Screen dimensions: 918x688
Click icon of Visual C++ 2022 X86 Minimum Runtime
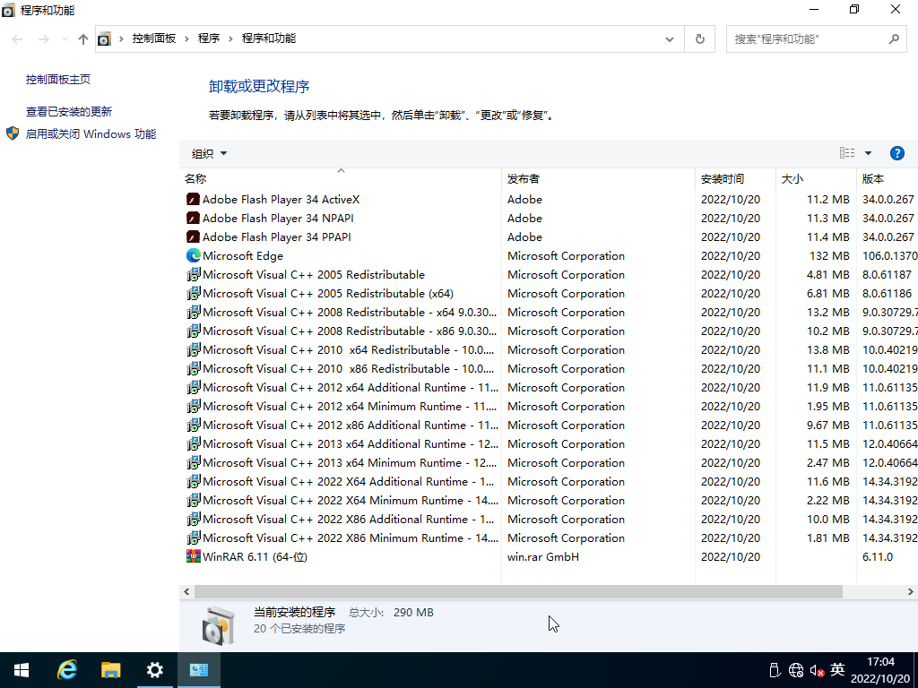click(194, 537)
